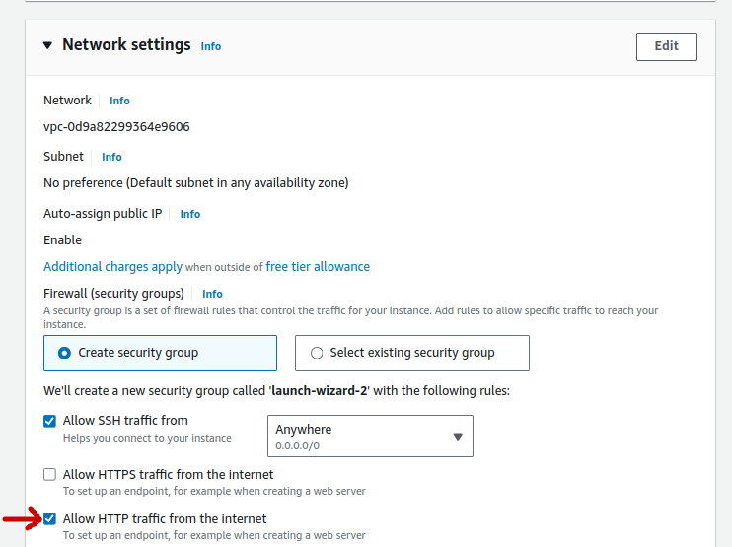Select Create security group radio option
Screen dimensions: 732x547
click(x=160, y=353)
